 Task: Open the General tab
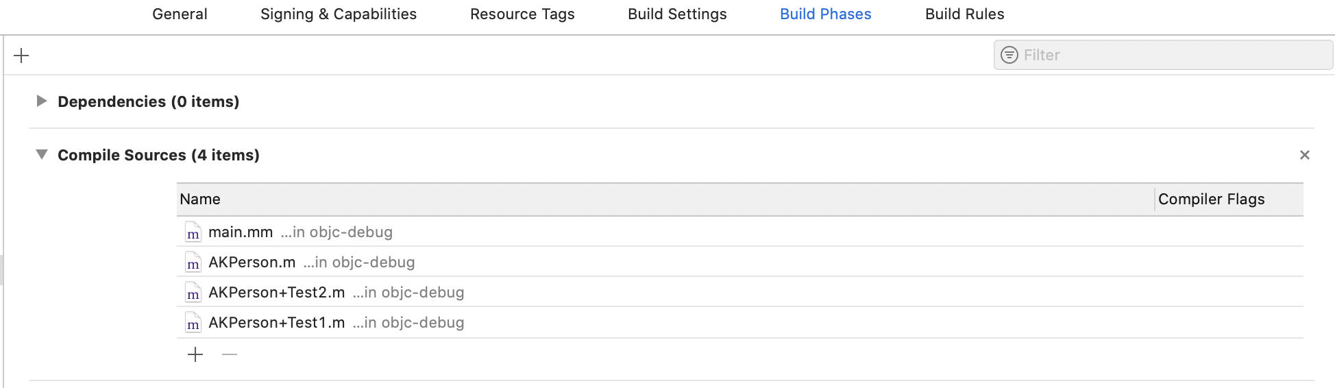coord(180,14)
